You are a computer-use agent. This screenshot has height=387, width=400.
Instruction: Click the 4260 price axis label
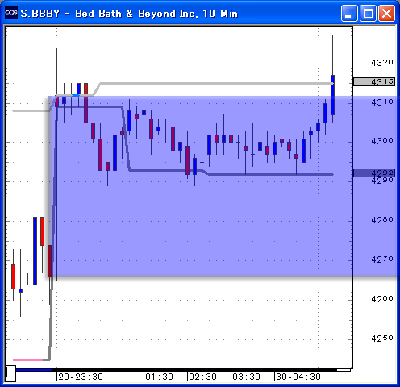pos(382,299)
